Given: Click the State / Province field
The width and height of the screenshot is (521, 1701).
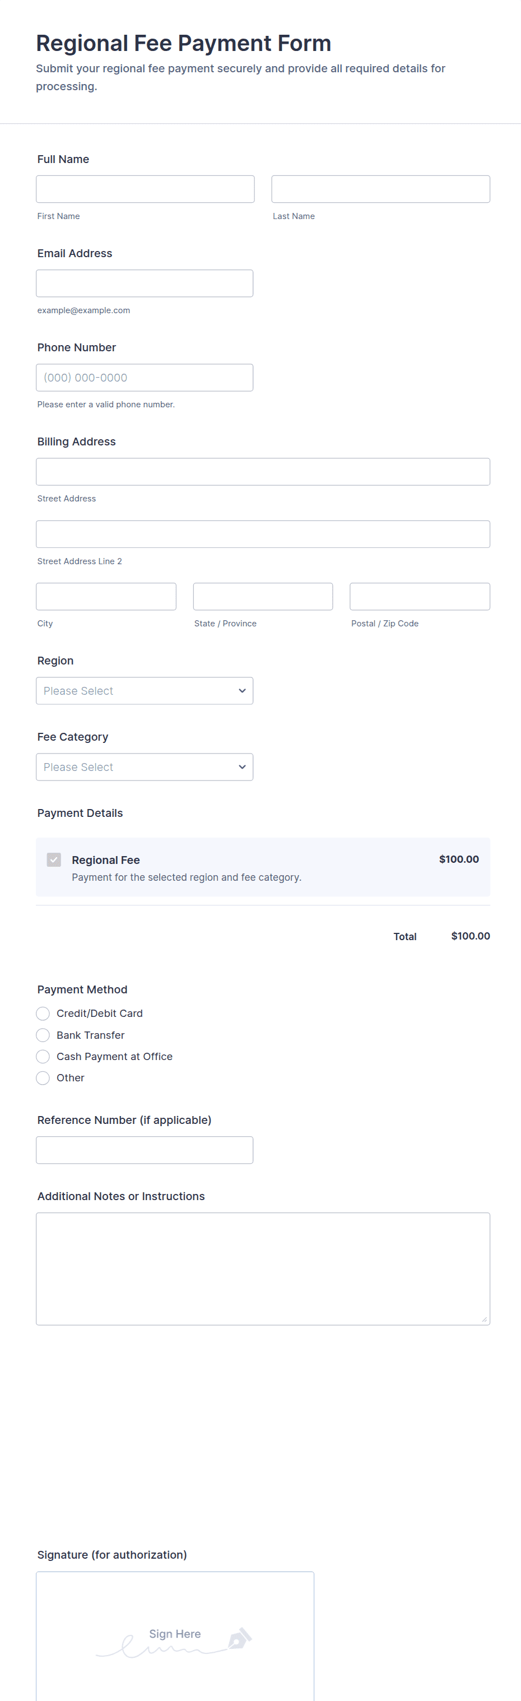Looking at the screenshot, I should click(263, 596).
